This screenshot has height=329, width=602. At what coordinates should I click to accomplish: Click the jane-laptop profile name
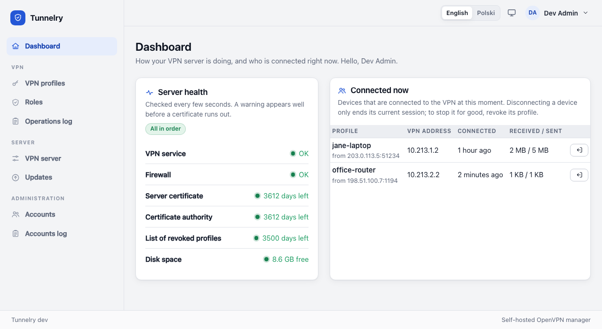click(351, 146)
